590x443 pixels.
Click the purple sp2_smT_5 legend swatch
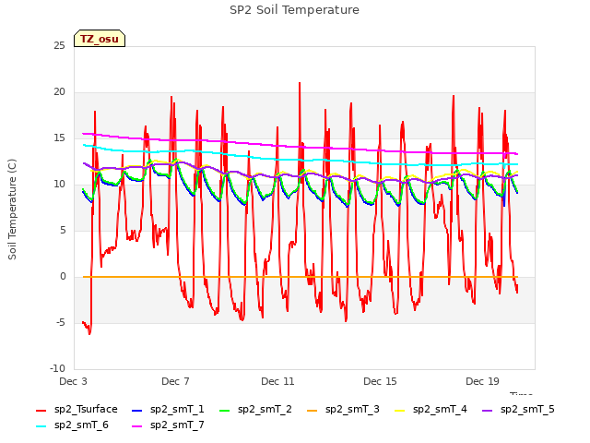pos(488,410)
